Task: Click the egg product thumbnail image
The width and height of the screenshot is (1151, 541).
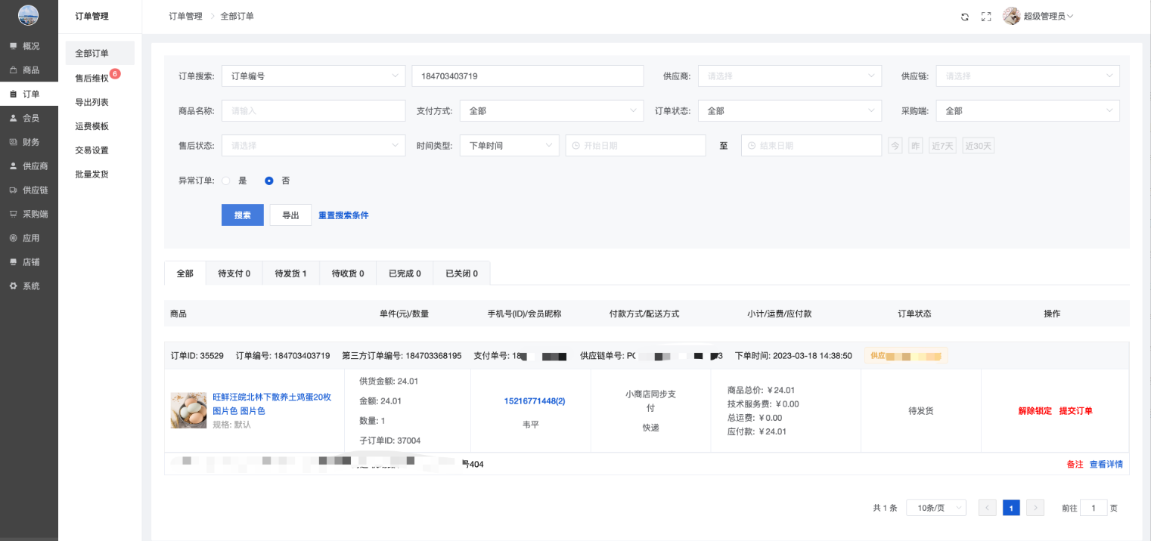Action: (188, 410)
